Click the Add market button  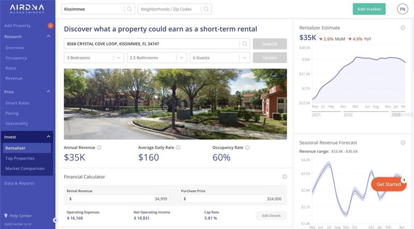tap(369, 9)
